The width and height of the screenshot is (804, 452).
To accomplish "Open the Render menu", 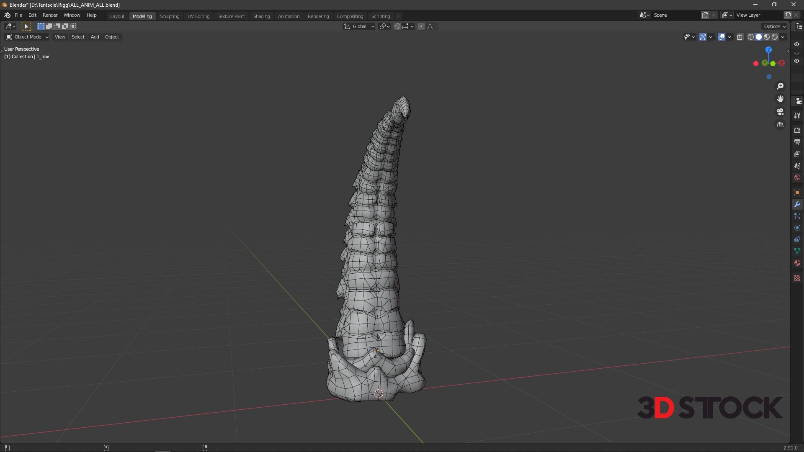I will (x=50, y=15).
